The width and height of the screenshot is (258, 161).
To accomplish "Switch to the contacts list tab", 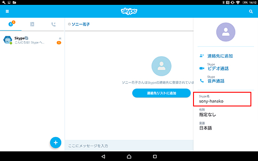I will click(32, 24).
